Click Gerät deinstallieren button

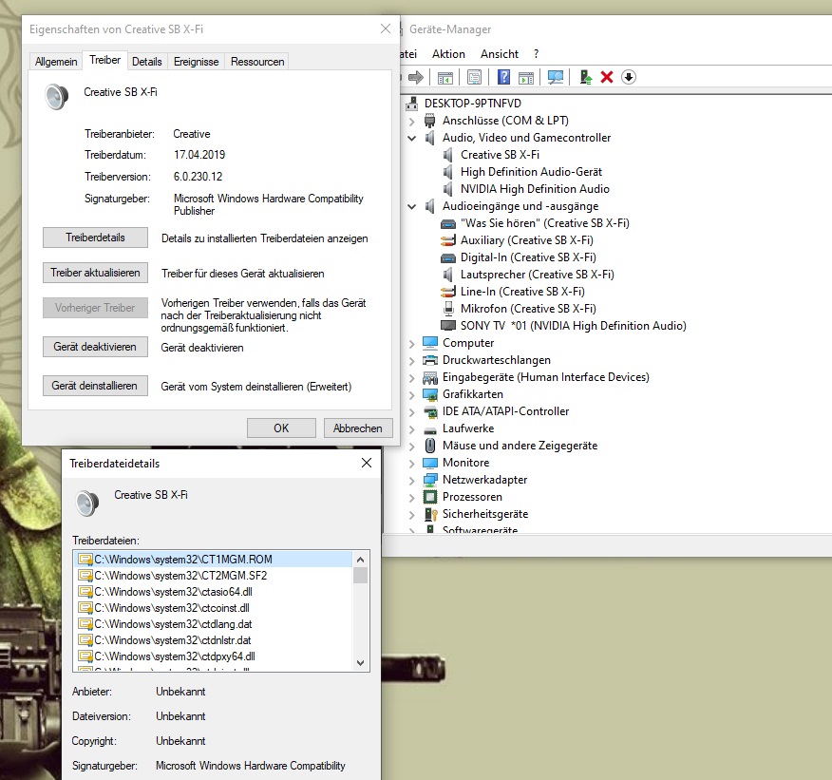point(96,386)
